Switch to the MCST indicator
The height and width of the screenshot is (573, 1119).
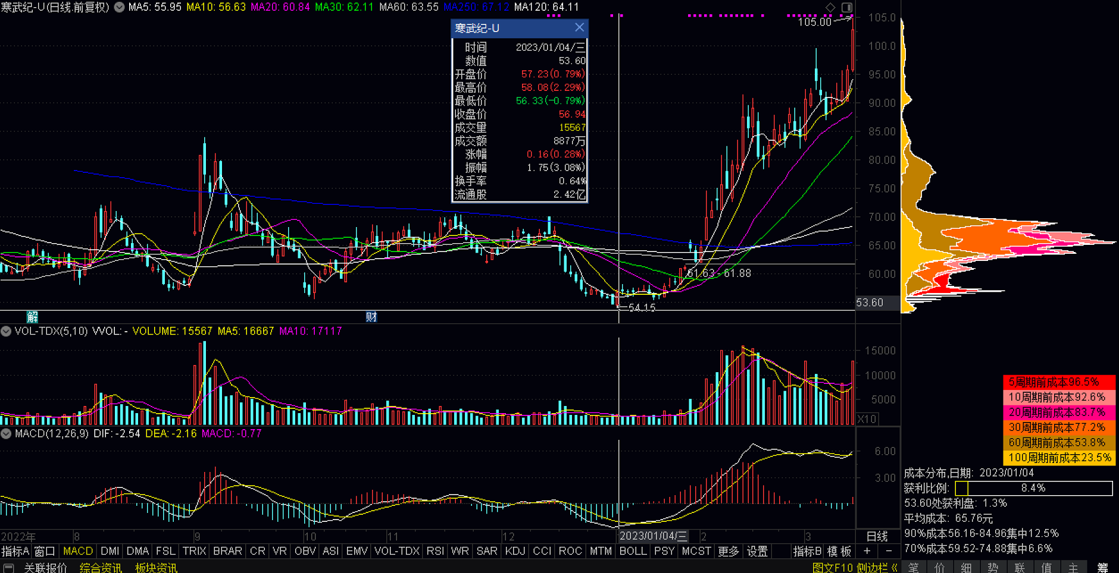[x=696, y=551]
